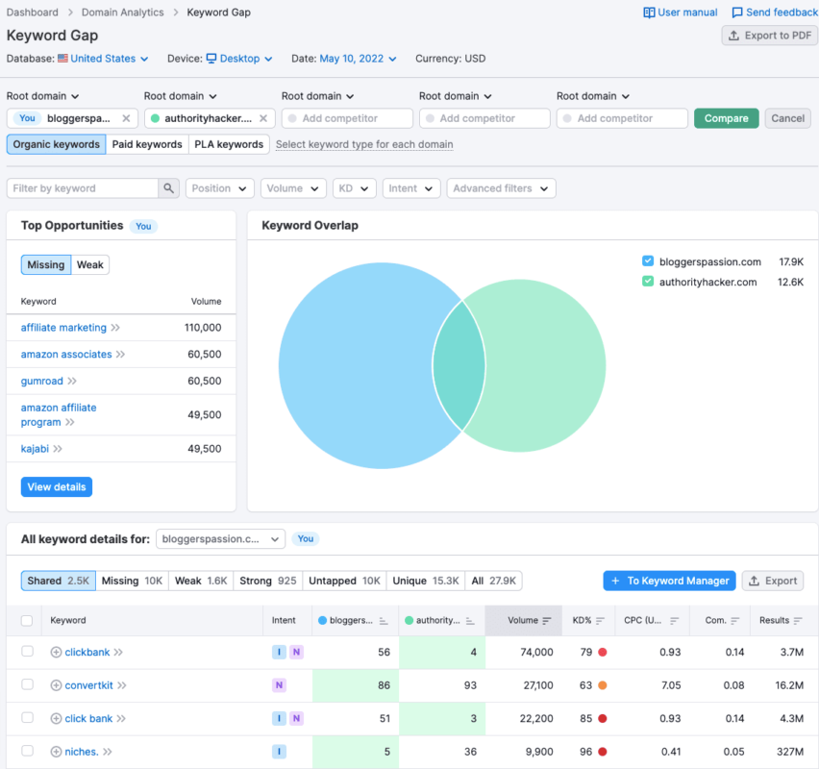The width and height of the screenshot is (819, 769).
Task: Switch to Untapped 10K tab
Action: (345, 581)
